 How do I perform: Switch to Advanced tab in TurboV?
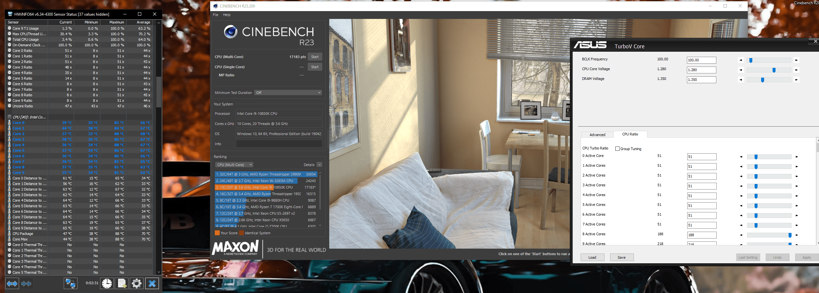(x=597, y=134)
